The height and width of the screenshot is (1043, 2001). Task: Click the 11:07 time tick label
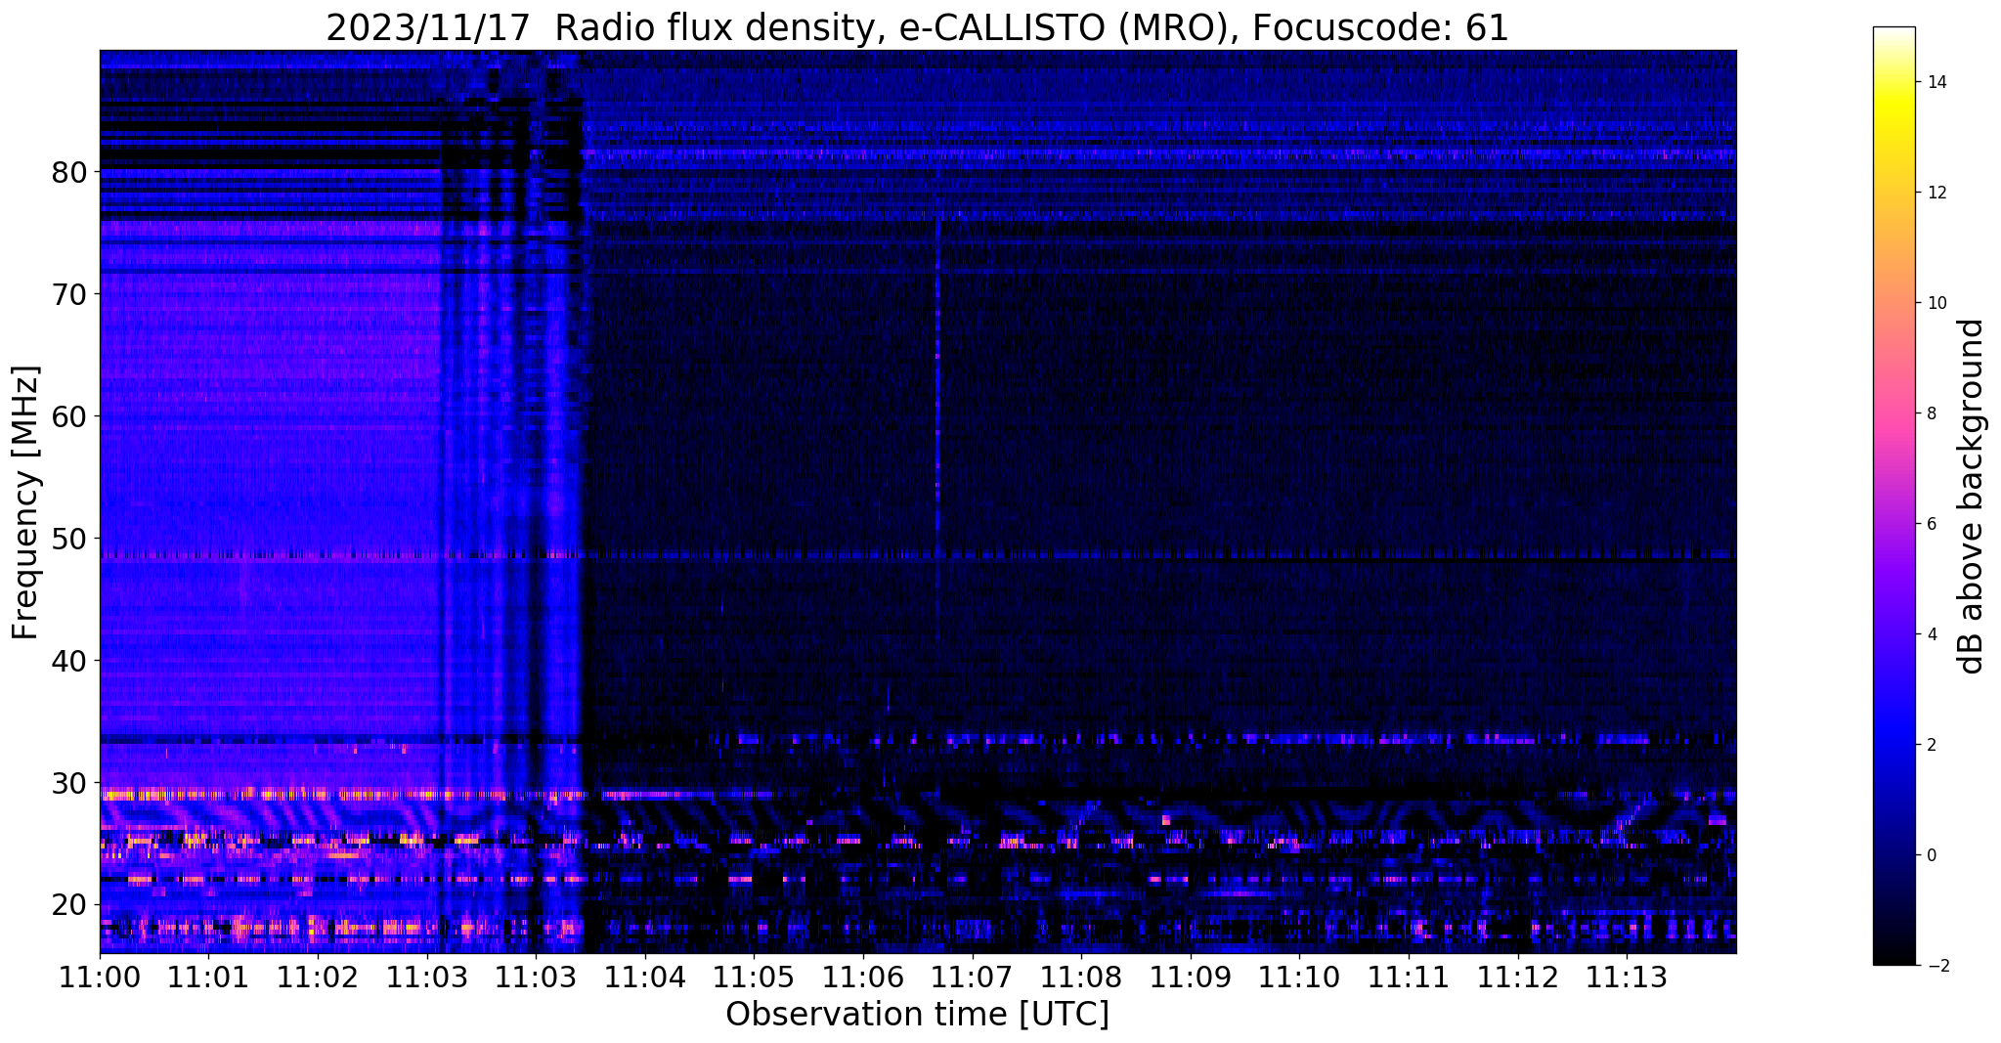point(972,977)
